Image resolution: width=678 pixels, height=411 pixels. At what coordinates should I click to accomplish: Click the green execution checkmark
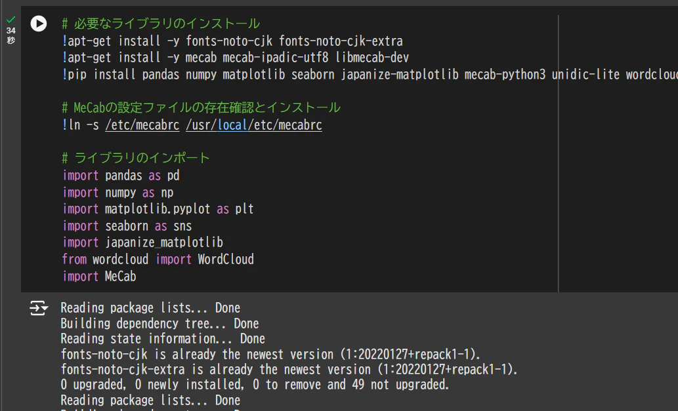point(11,20)
